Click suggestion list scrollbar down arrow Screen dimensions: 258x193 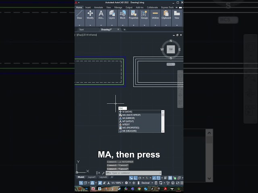pos(163,131)
